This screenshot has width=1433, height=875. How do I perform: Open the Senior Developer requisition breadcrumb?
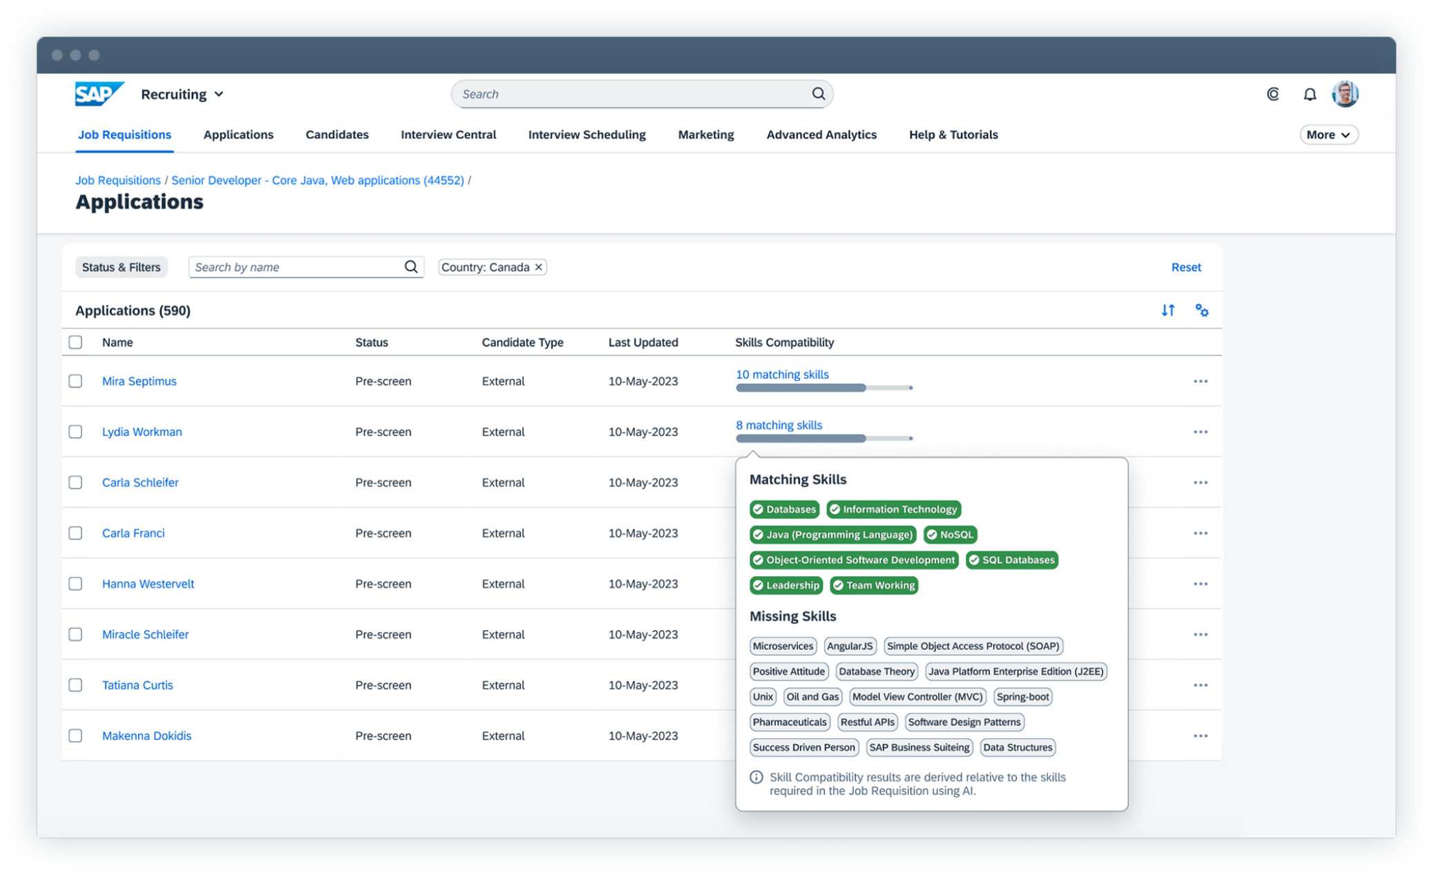click(318, 180)
